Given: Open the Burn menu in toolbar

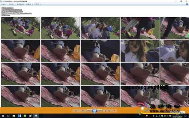Looking at the screenshot, I should (29, 4).
